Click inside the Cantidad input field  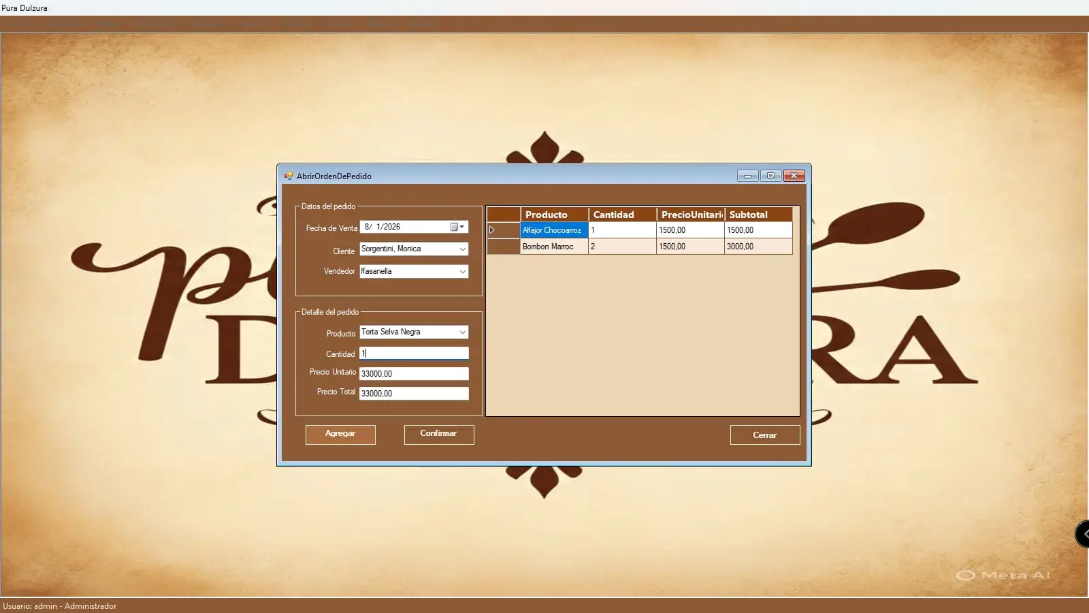coord(414,353)
